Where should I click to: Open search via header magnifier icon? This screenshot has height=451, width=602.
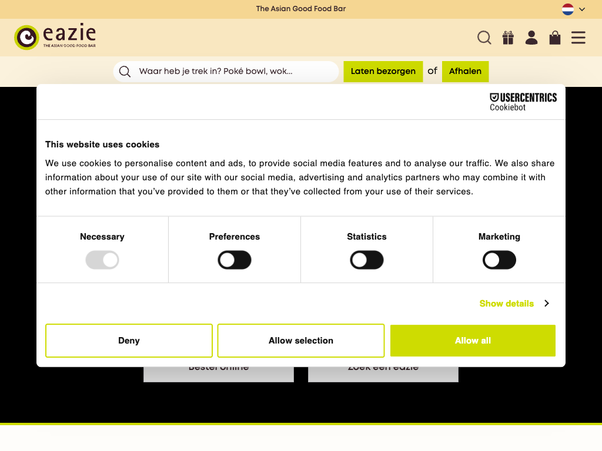[x=484, y=38]
